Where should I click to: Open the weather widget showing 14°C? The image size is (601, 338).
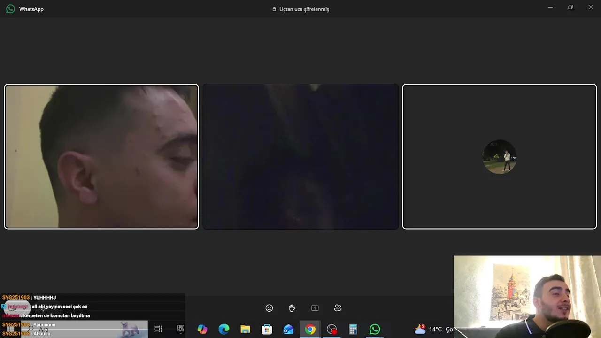coord(433,329)
